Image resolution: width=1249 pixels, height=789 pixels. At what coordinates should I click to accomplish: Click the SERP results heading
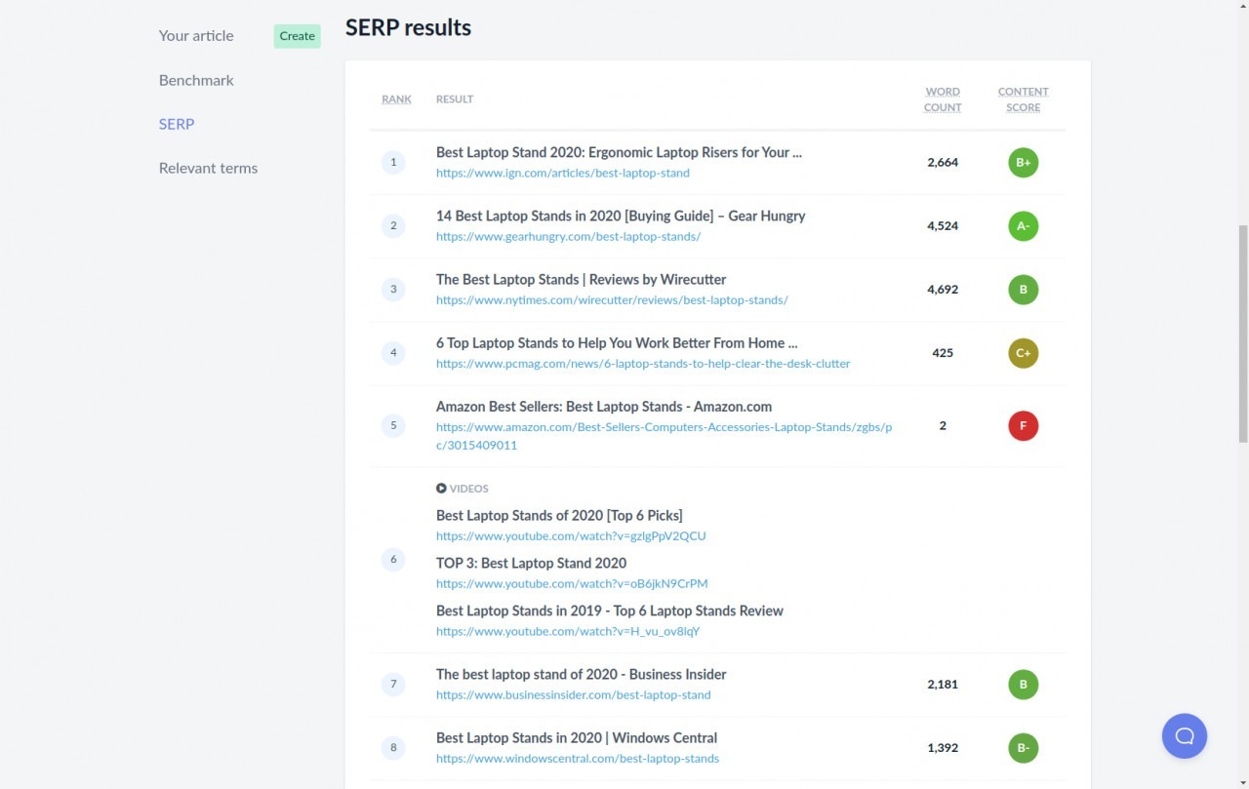pos(408,28)
